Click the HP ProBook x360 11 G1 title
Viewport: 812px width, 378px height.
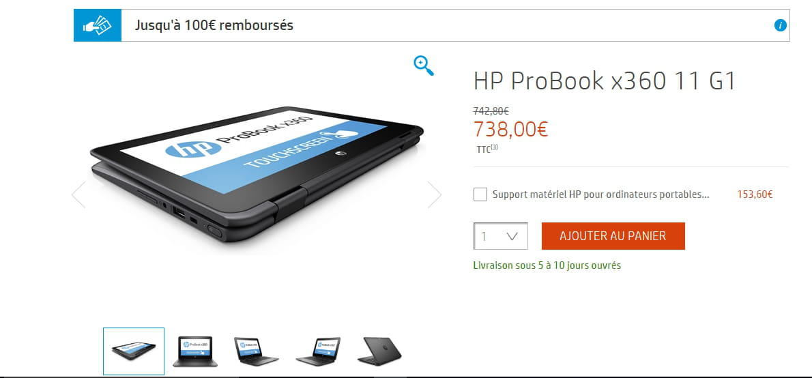605,81
